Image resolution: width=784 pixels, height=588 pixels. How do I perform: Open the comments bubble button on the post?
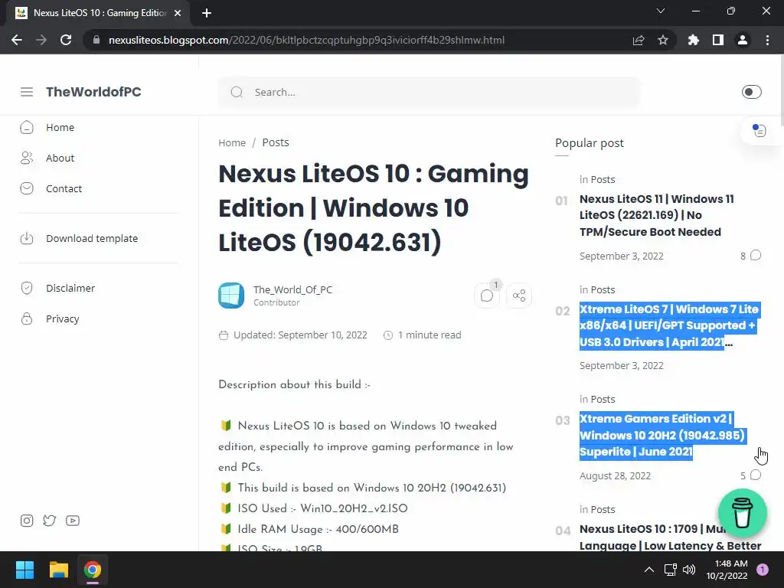click(x=486, y=296)
